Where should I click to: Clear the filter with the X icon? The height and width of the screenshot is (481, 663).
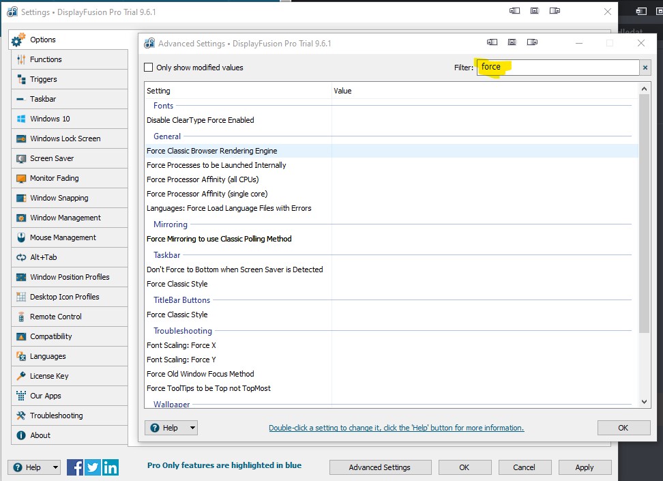coord(645,67)
